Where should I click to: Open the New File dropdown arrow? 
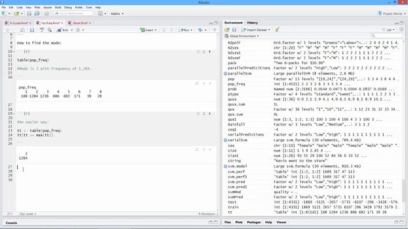click(9, 13)
